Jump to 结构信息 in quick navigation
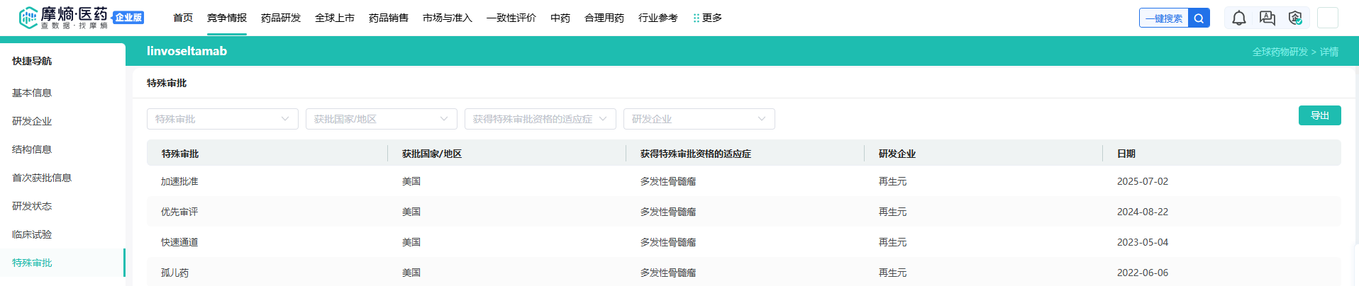This screenshot has height=286, width=1359. click(x=32, y=149)
